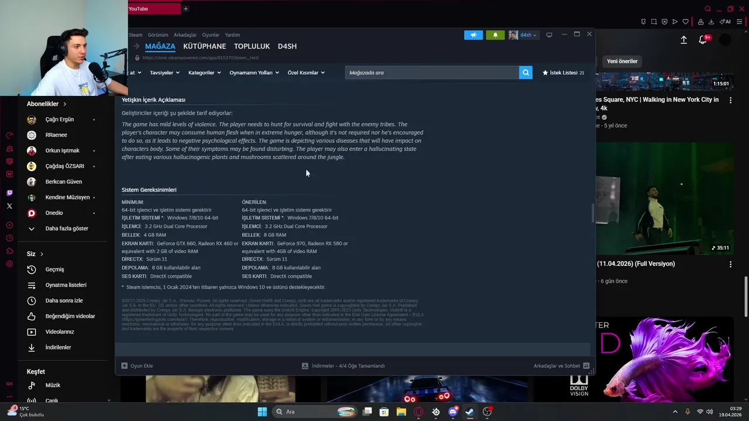
Task: Click Twitch icon in Opera GX sidebar
Action: 9,193
